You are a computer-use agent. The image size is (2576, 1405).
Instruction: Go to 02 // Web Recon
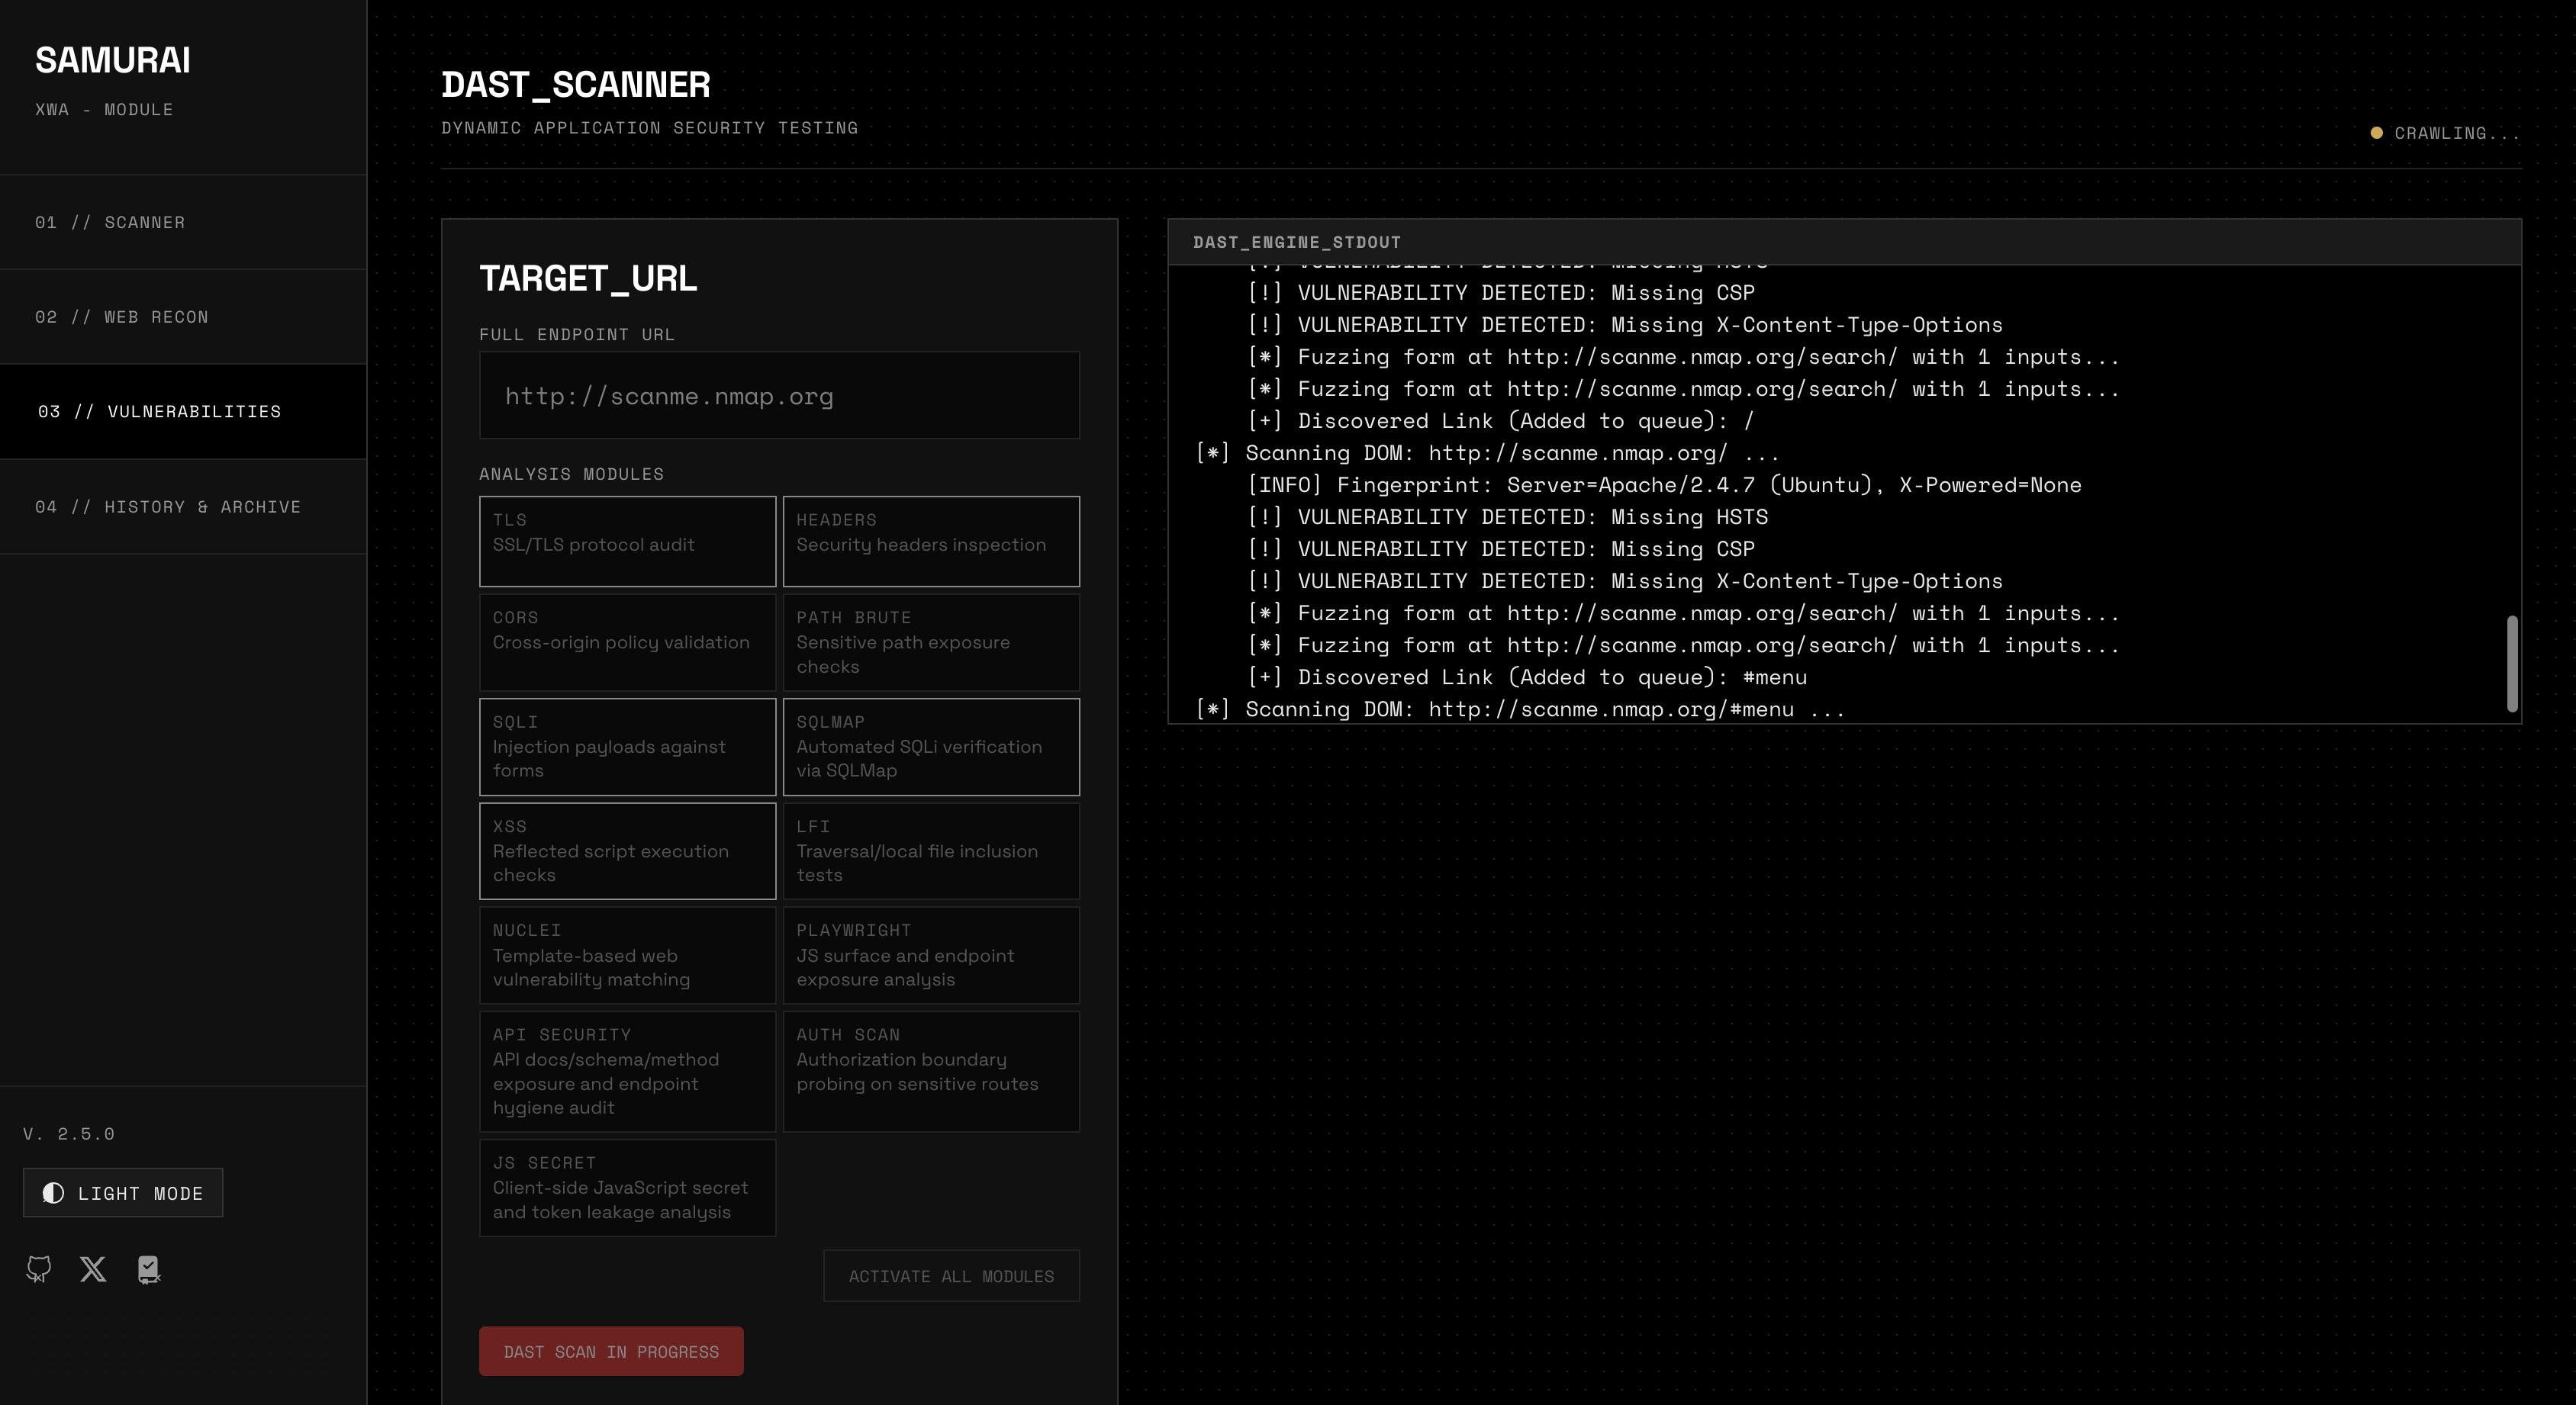[183, 317]
